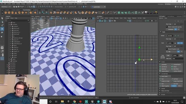Redo with the status line arrow

pyautogui.click(x=23, y=7)
